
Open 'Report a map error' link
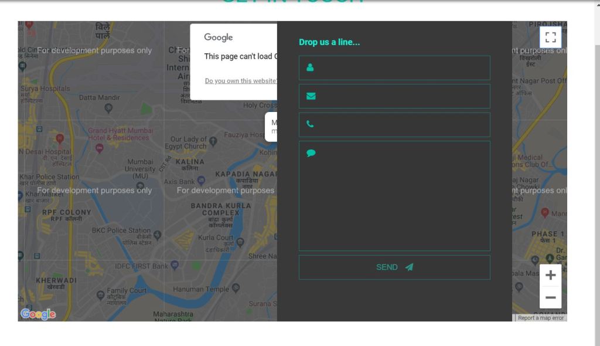[x=541, y=318]
